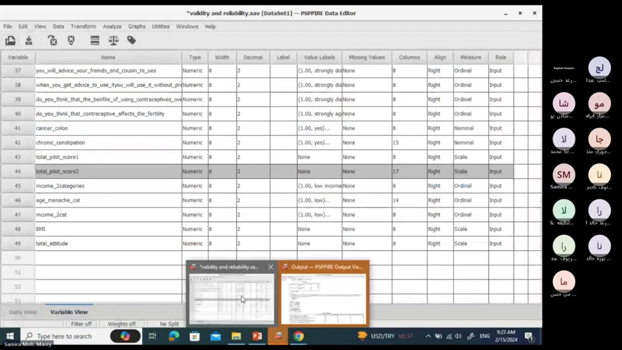Viewport: 622px width, 350px height.
Task: Open the Analyze menu
Action: tap(112, 26)
